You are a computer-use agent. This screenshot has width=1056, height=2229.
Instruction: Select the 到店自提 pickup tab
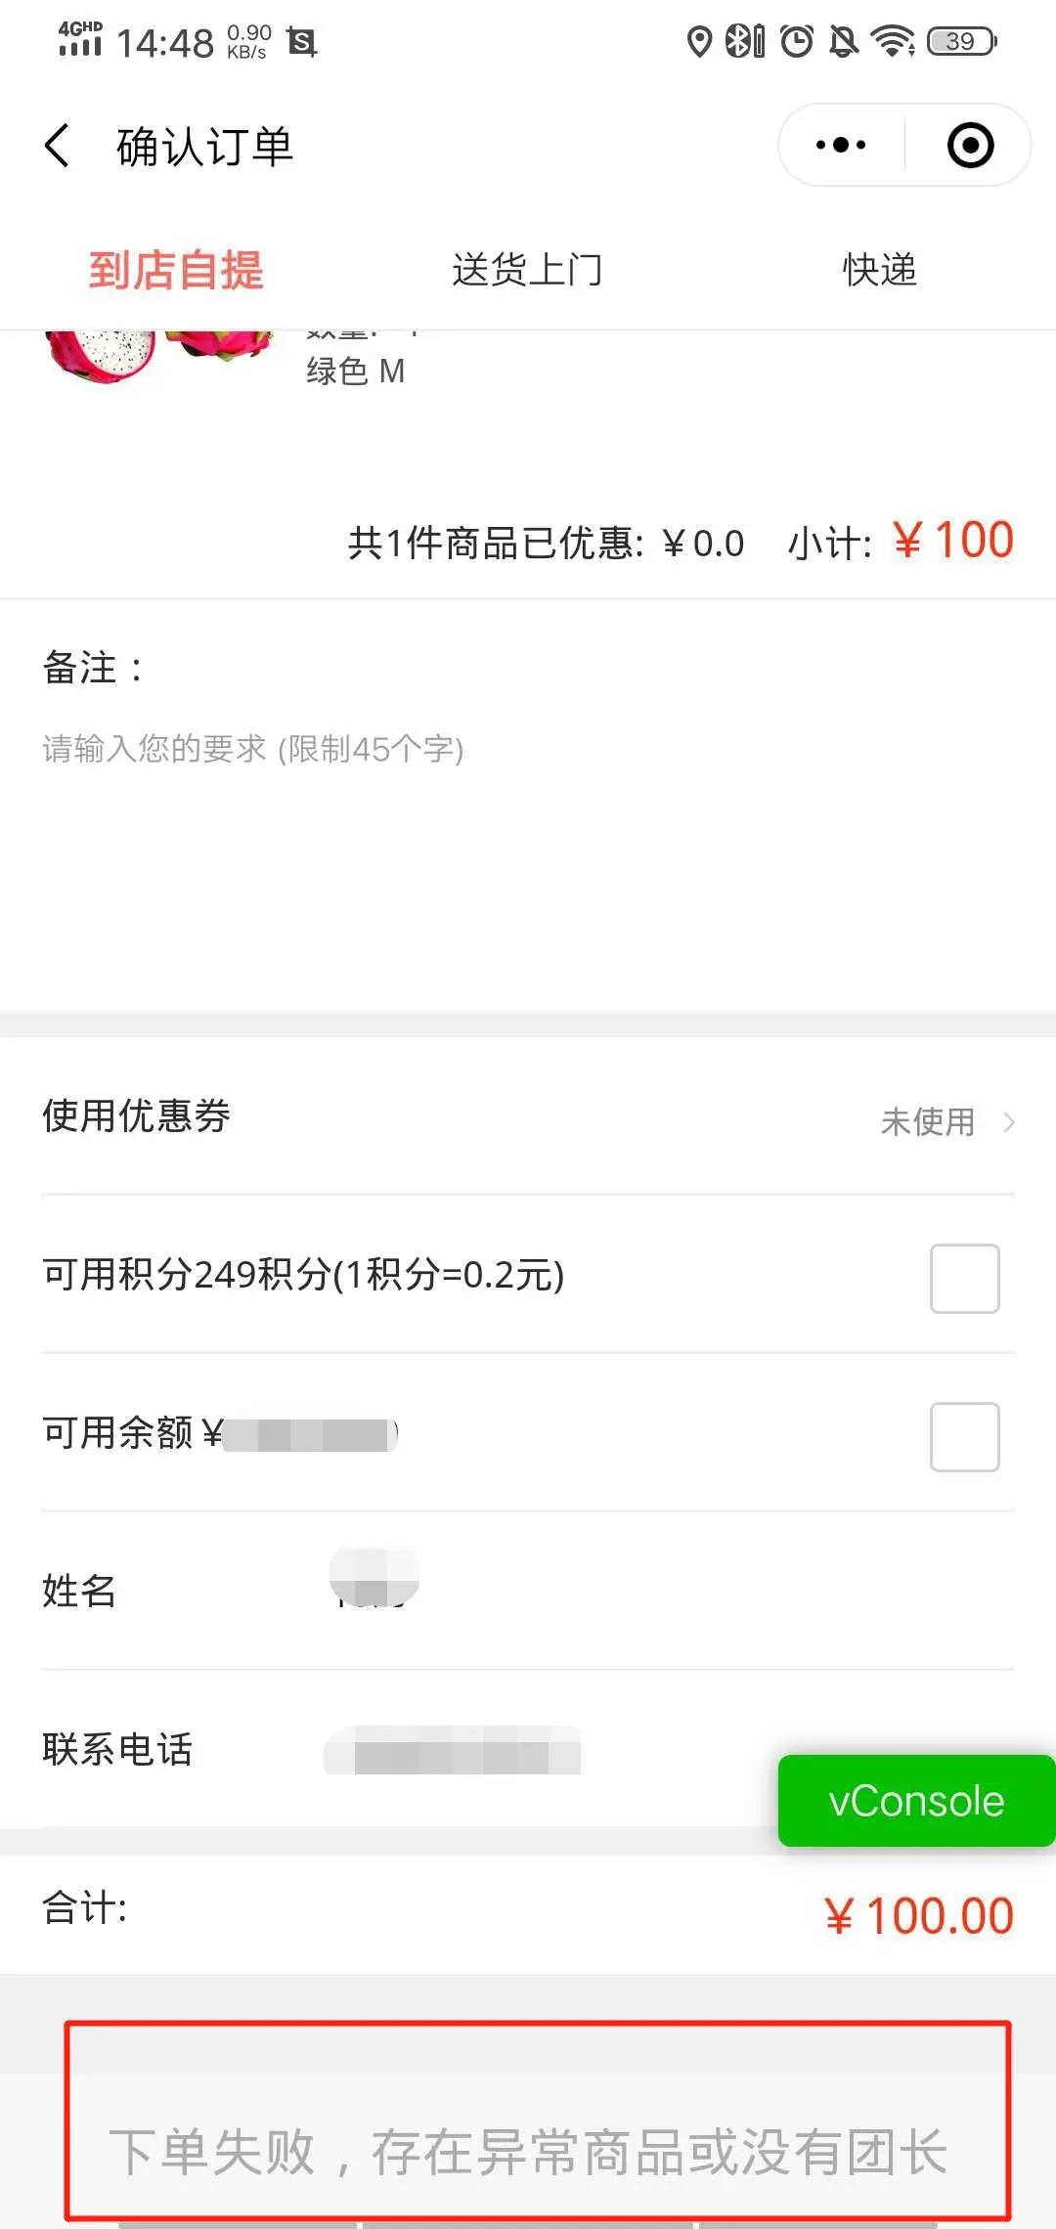[176, 270]
